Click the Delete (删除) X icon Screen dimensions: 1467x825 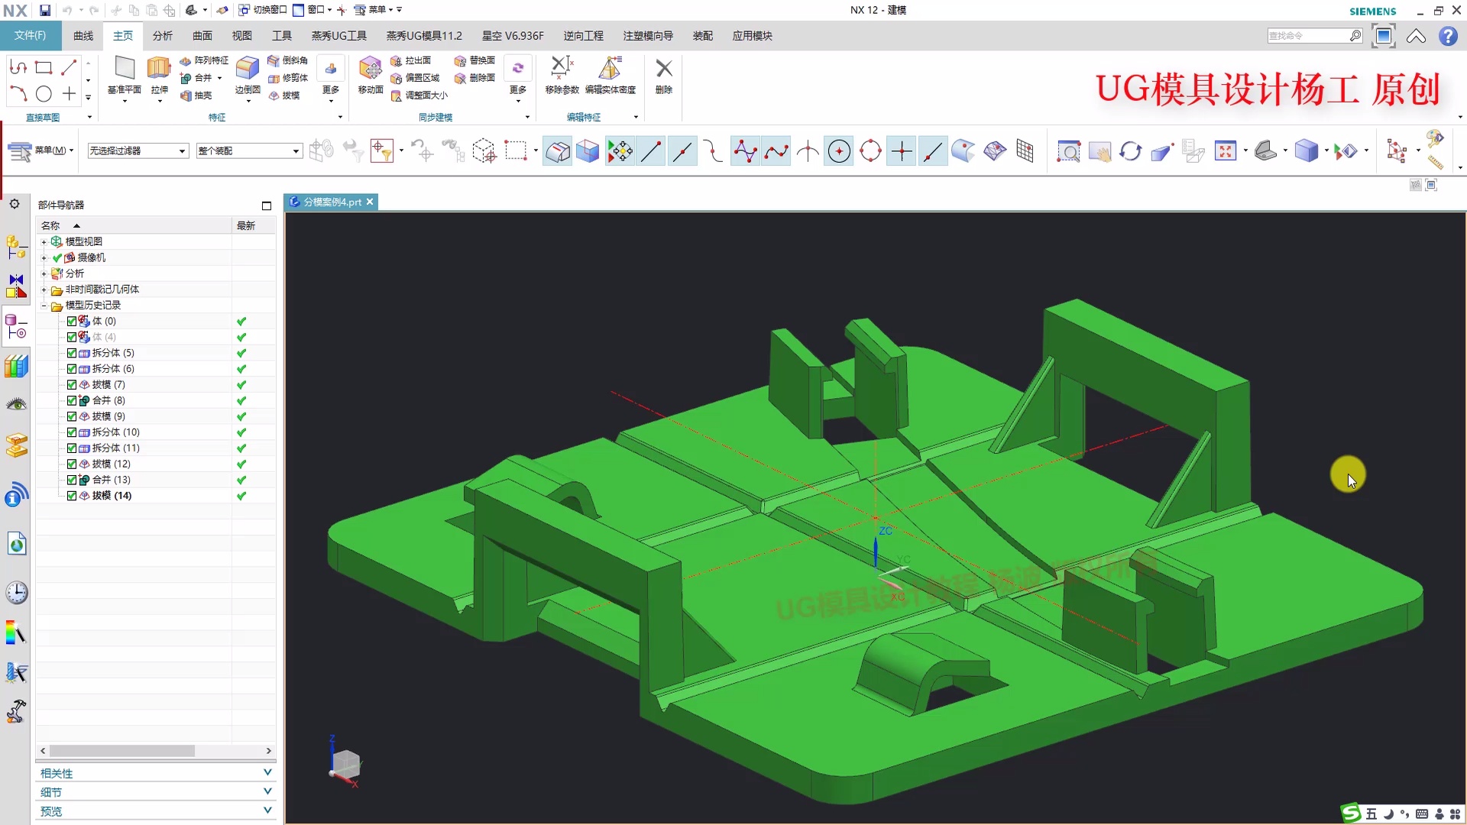[664, 69]
